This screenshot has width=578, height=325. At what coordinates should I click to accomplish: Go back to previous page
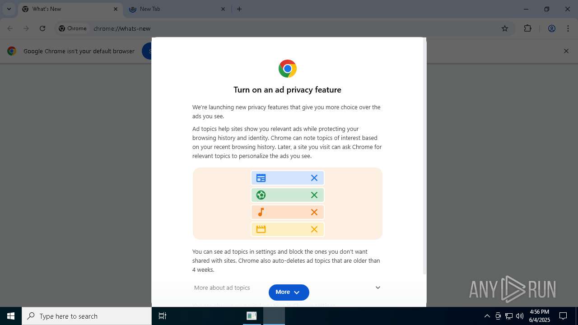[x=10, y=28]
